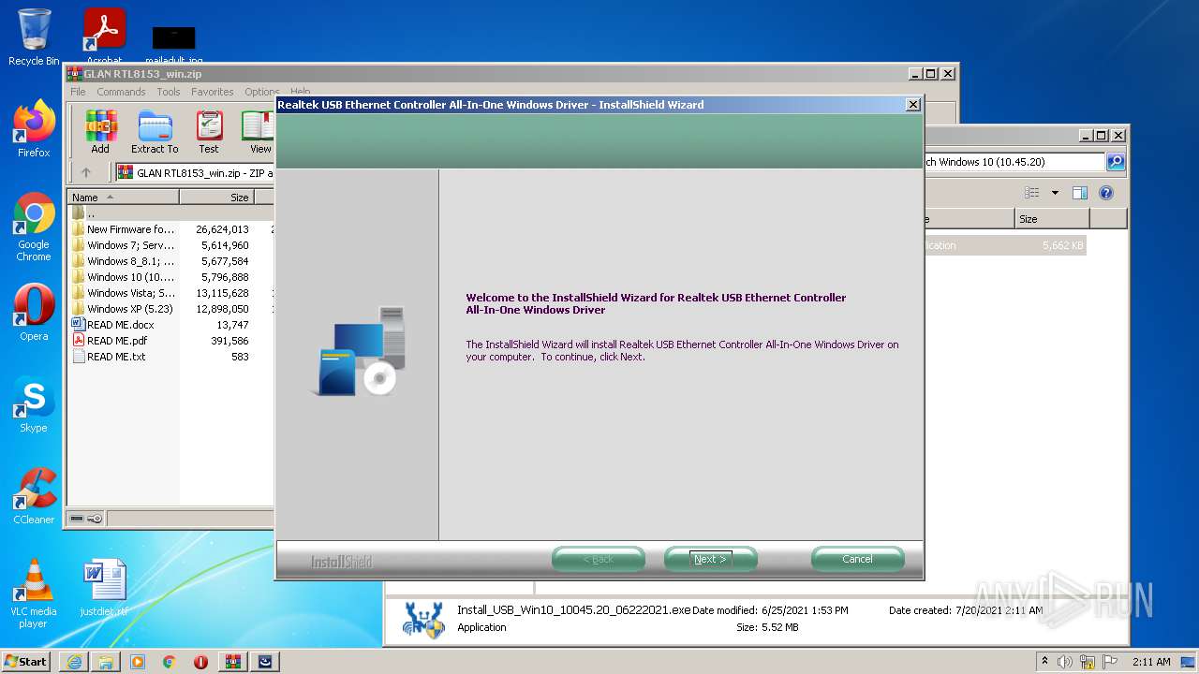Click the Extract To toolbar icon
The width and height of the screenshot is (1199, 674).
coord(155,132)
